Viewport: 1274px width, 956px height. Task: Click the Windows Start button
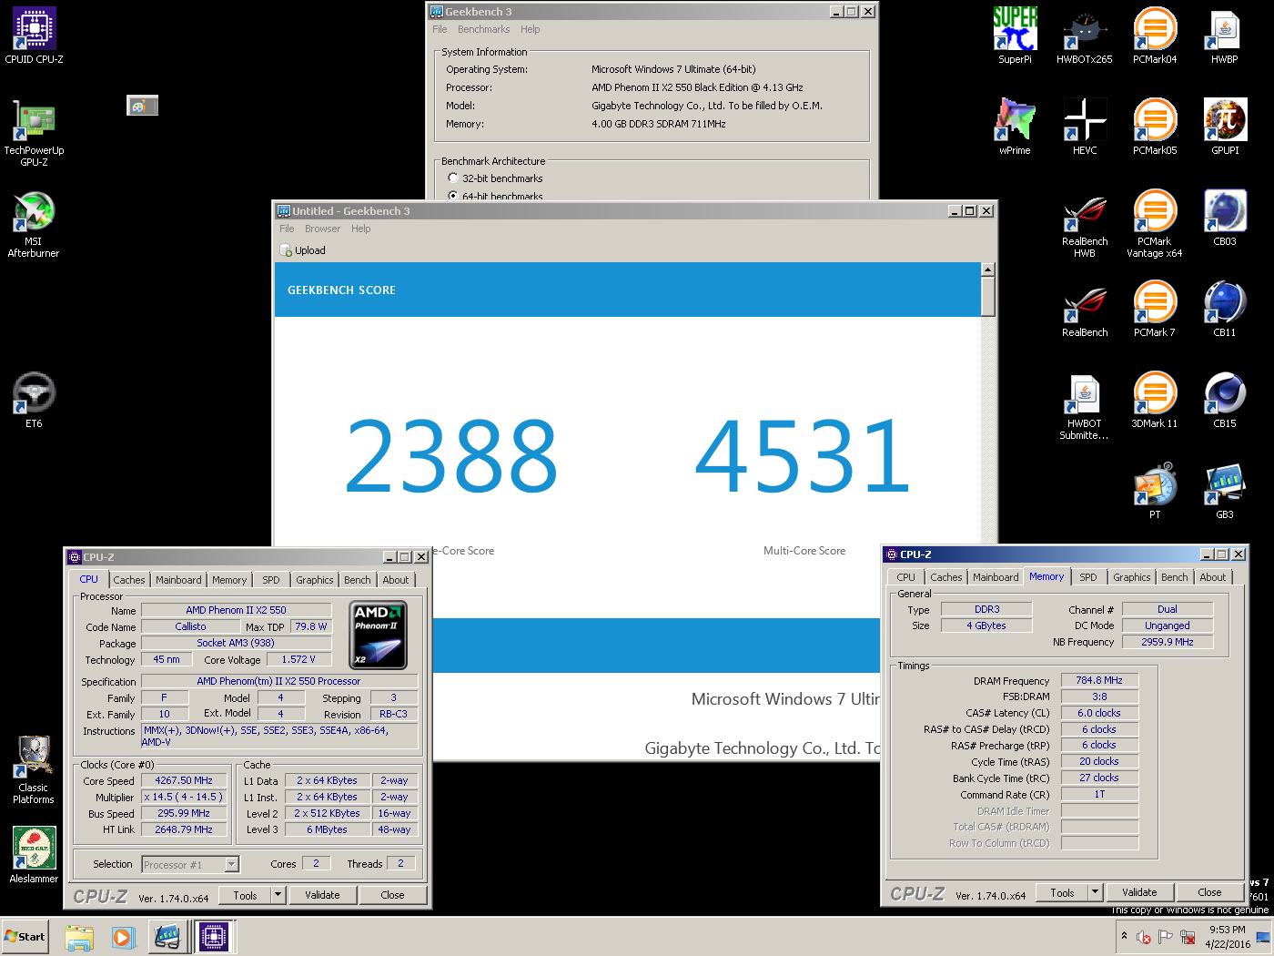pyautogui.click(x=25, y=936)
